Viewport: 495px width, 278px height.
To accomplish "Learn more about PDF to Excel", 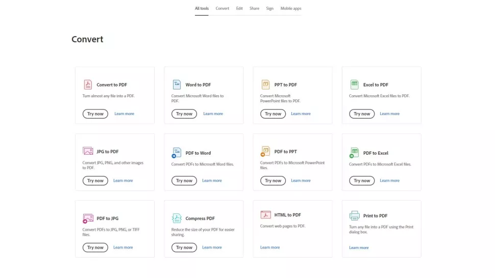I will (x=389, y=180).
